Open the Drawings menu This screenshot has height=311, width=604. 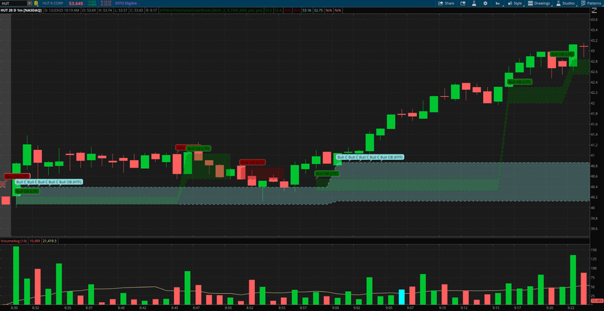pyautogui.click(x=539, y=3)
